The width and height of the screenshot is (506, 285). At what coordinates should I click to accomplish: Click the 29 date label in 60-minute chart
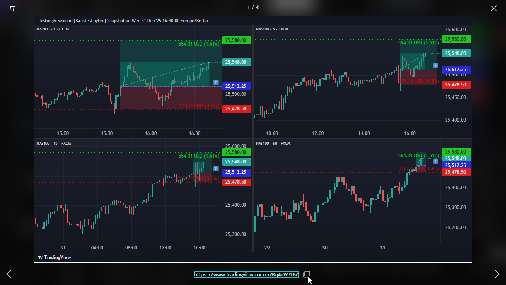point(267,248)
